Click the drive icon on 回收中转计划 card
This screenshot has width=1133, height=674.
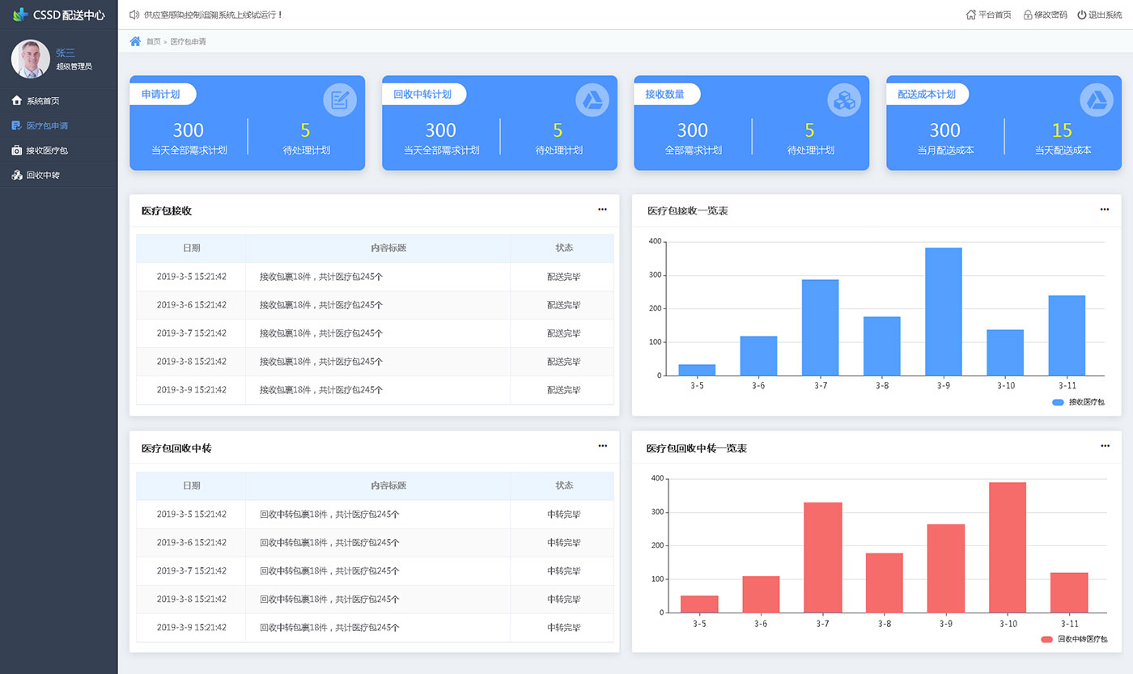[x=592, y=100]
